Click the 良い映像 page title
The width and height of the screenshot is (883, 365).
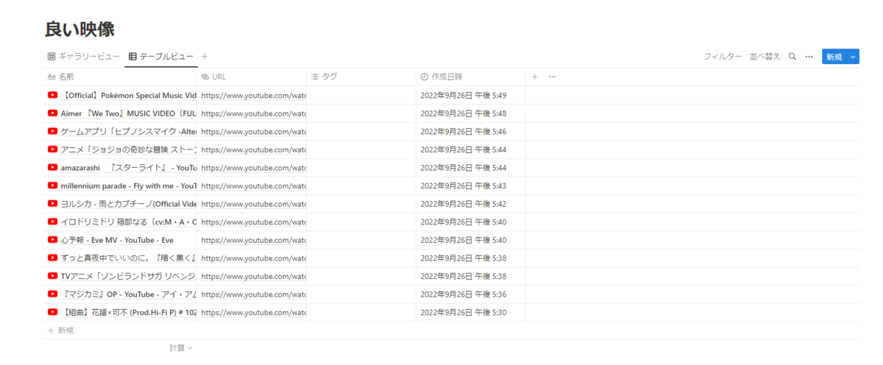(79, 29)
